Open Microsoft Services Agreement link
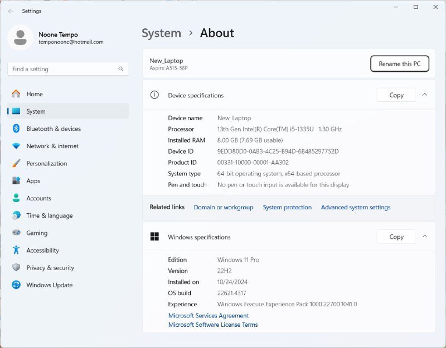This screenshot has width=446, height=348. [x=209, y=316]
